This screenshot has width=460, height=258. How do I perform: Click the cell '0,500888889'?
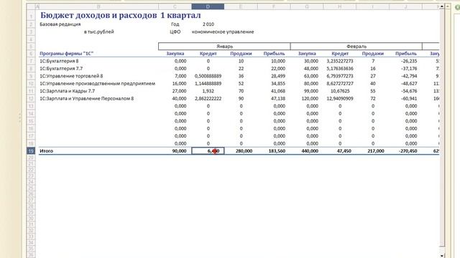[208, 76]
